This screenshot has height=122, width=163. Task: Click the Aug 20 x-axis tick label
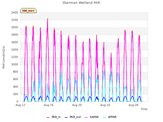(x=77, y=105)
